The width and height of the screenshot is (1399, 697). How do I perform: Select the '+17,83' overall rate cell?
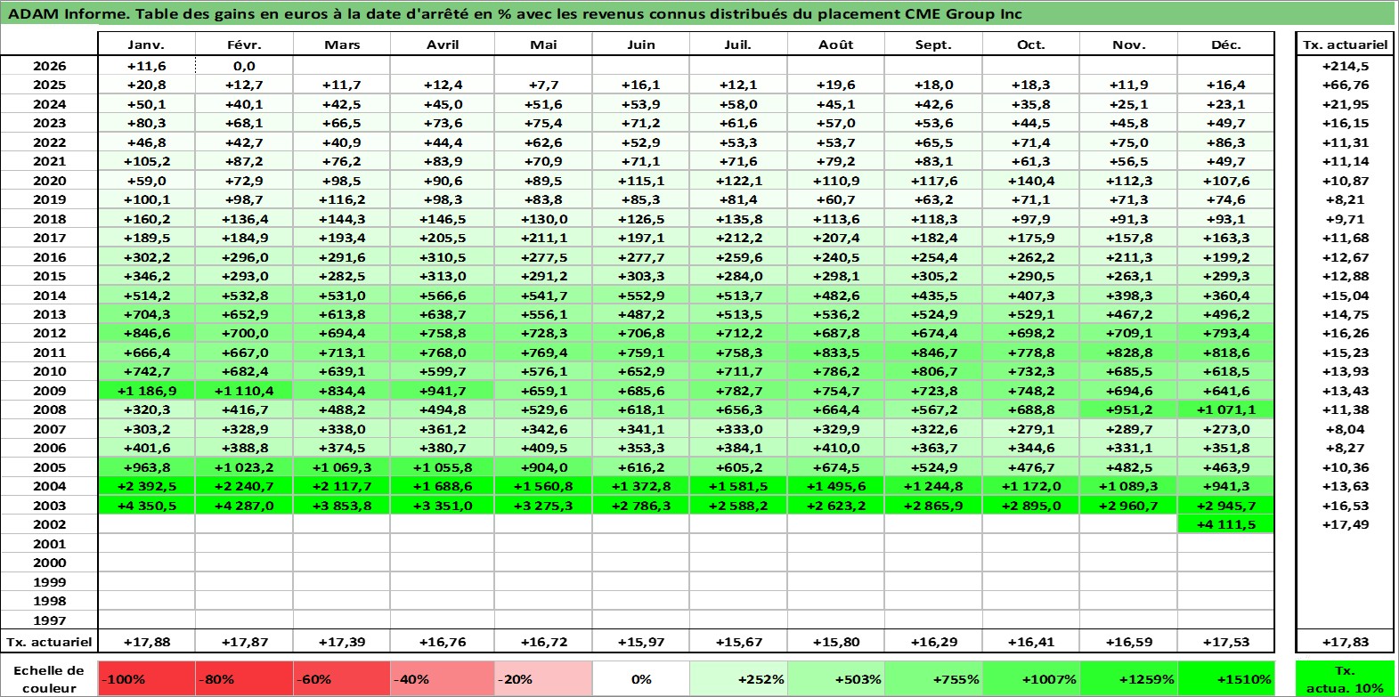pos(1345,642)
